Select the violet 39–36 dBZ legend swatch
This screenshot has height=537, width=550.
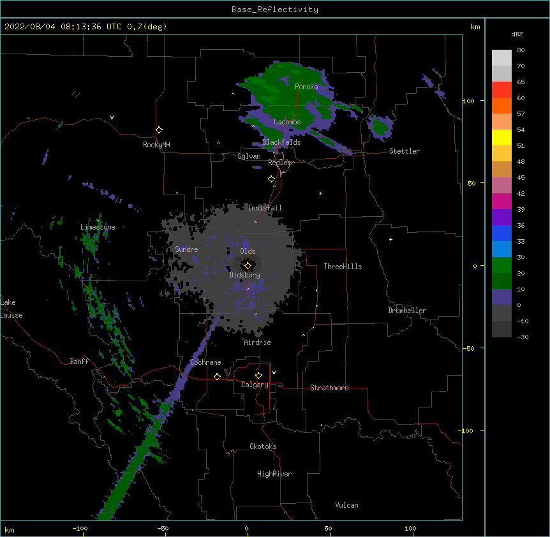click(502, 217)
